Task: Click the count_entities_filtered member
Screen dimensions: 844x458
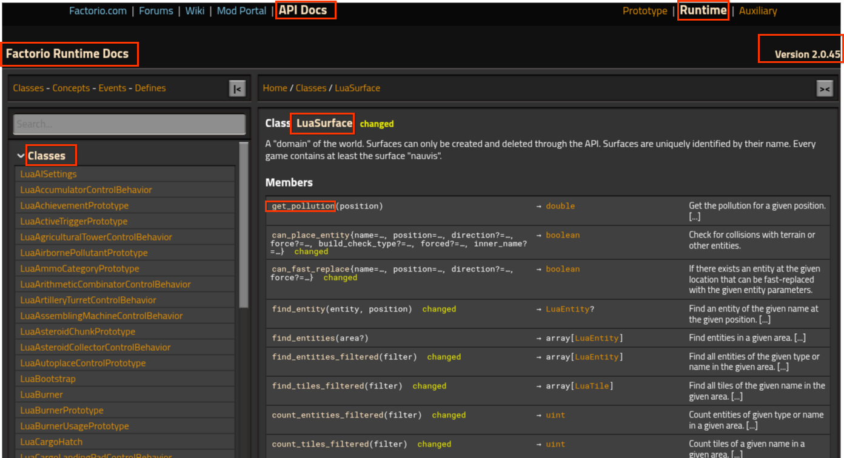Action: [327, 415]
